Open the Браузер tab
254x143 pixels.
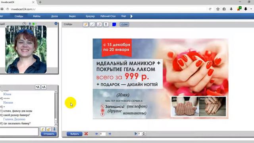[x=90, y=16]
